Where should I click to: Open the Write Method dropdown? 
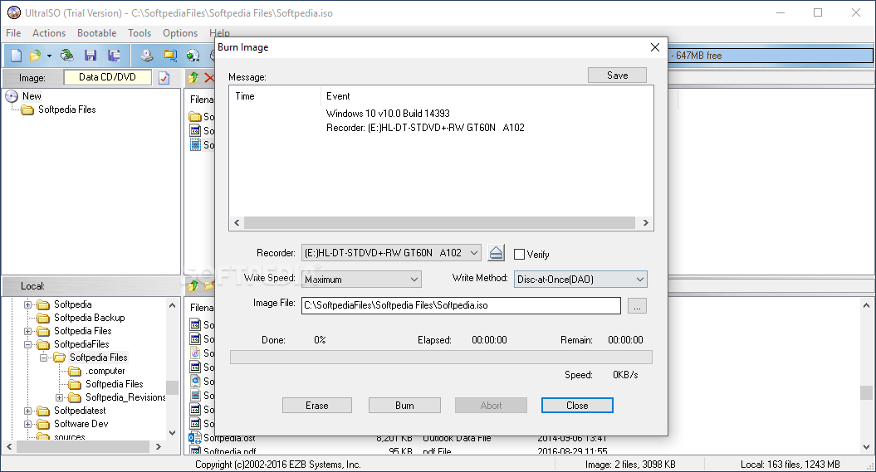(640, 280)
